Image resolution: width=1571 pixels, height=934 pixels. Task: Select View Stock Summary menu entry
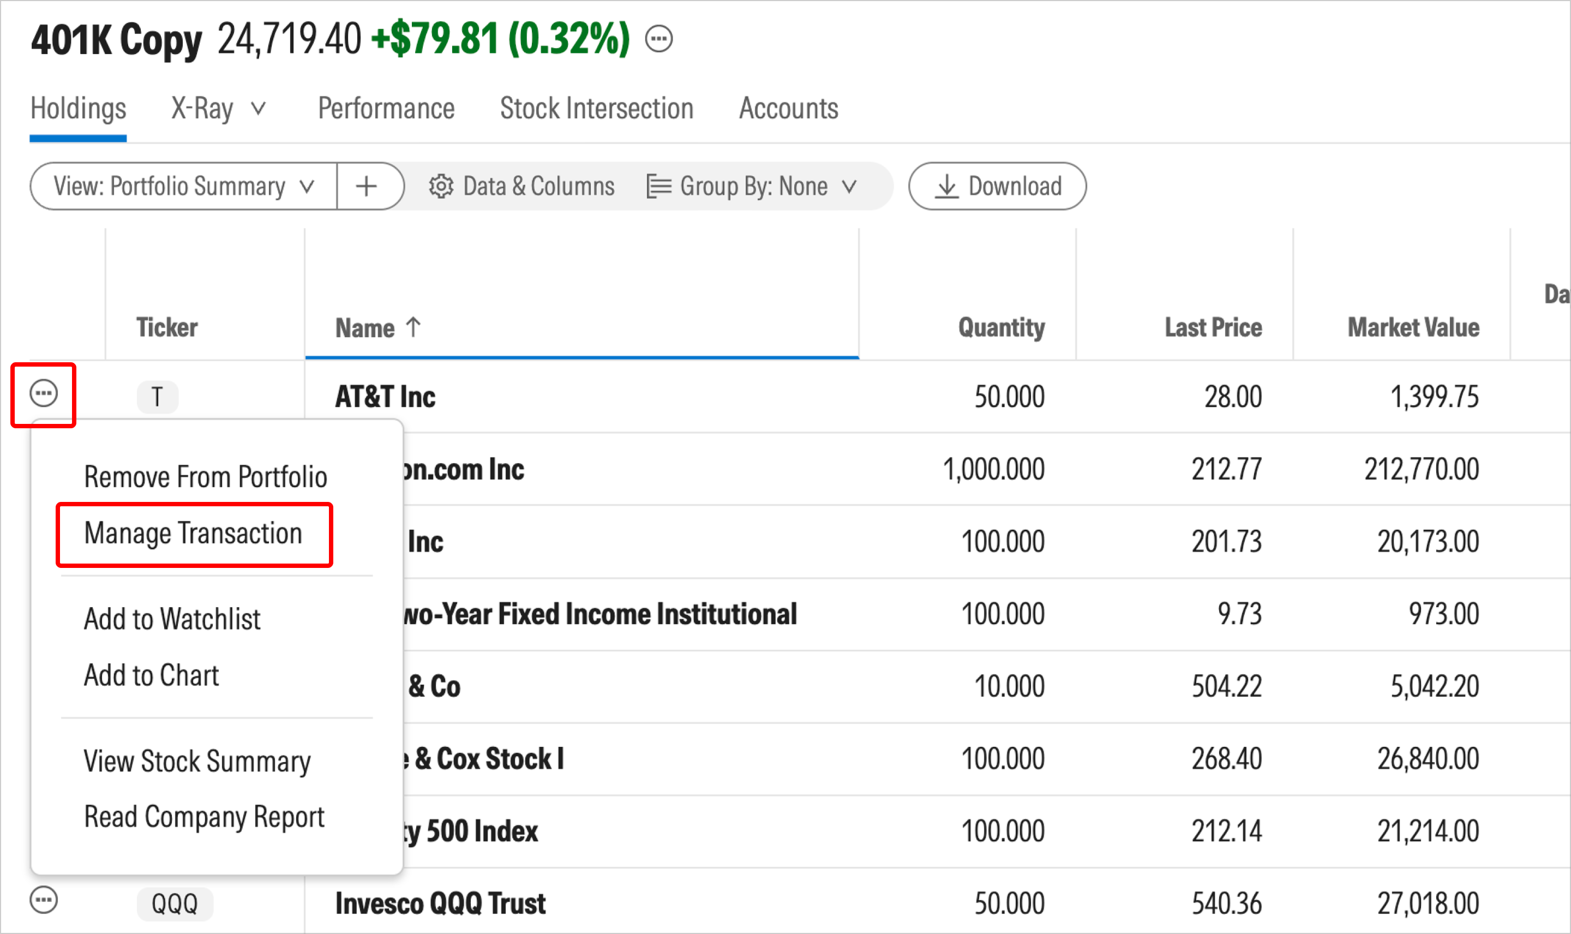click(x=197, y=761)
